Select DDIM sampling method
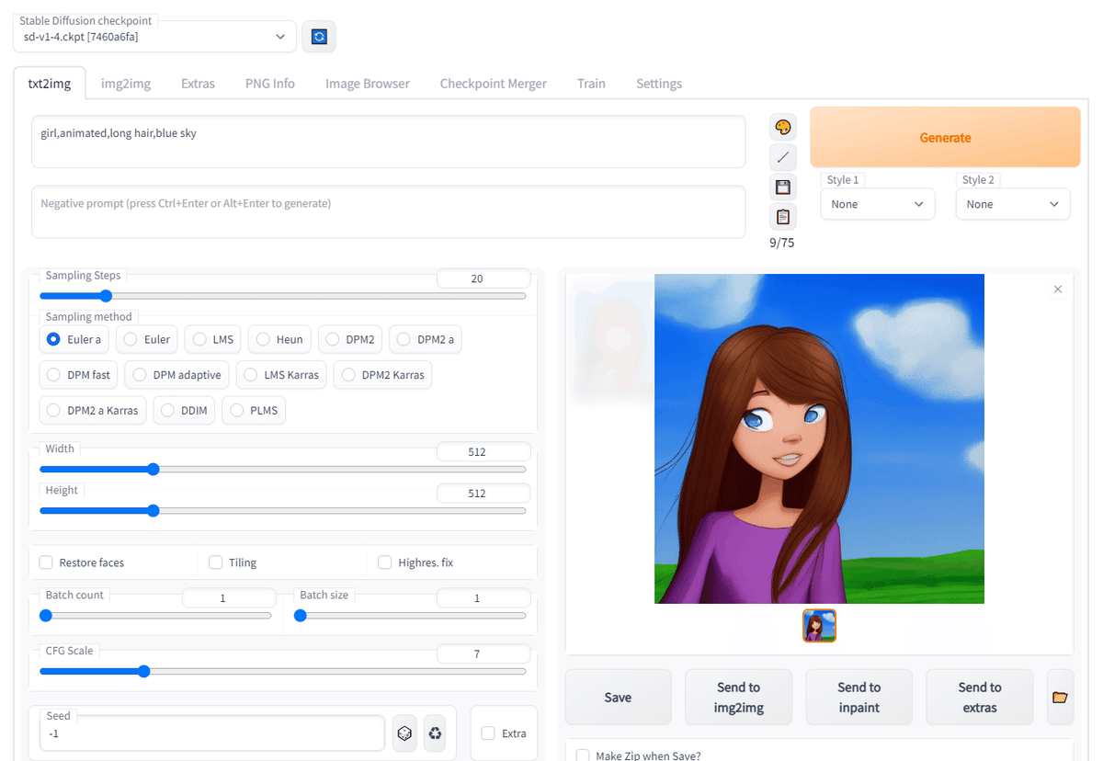The width and height of the screenshot is (1103, 761). (x=184, y=410)
